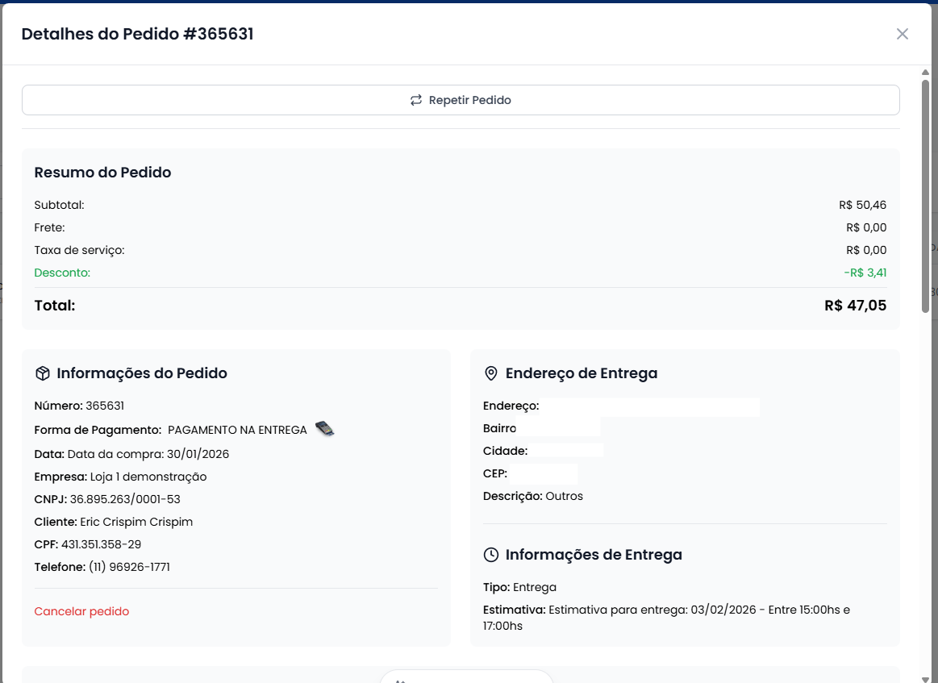Image resolution: width=938 pixels, height=683 pixels.
Task: Click the green Desconto label
Action: [62, 273]
